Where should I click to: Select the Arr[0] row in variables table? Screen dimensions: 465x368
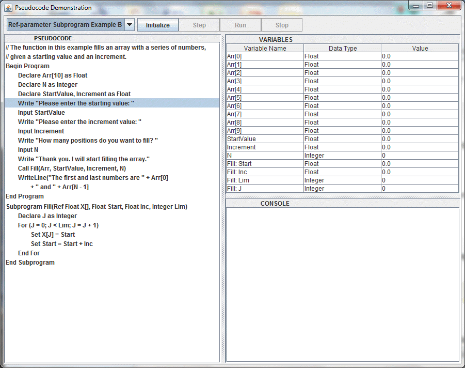265,56
